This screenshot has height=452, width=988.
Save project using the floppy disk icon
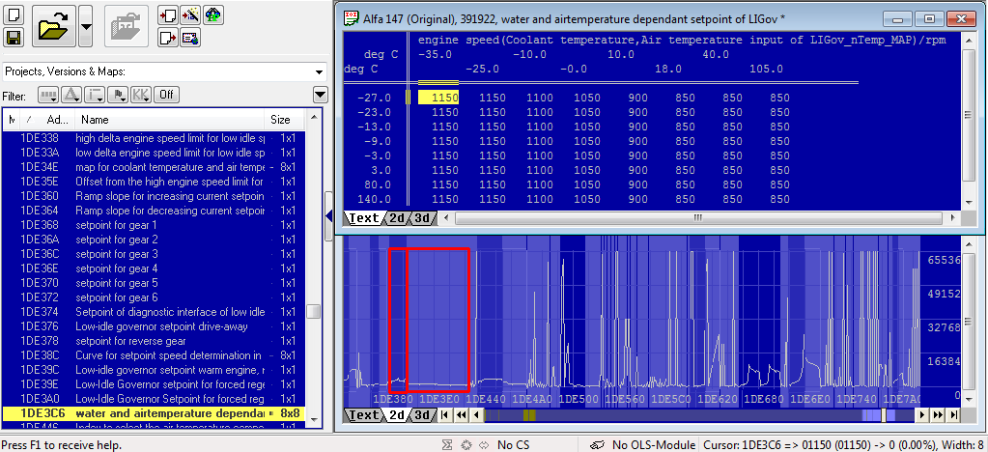coord(14,38)
